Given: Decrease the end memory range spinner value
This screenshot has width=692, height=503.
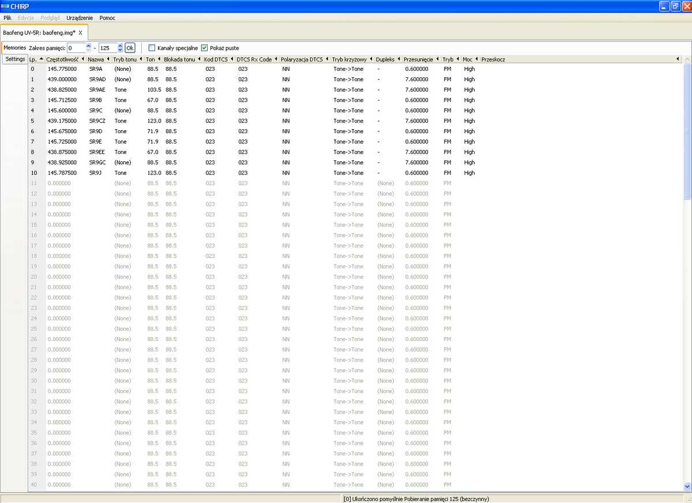Looking at the screenshot, I should (x=120, y=50).
